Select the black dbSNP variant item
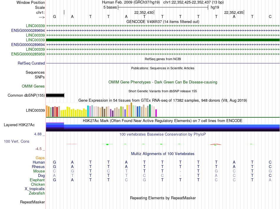Viewport: 280px width, 209px height. [x=55, y=96]
